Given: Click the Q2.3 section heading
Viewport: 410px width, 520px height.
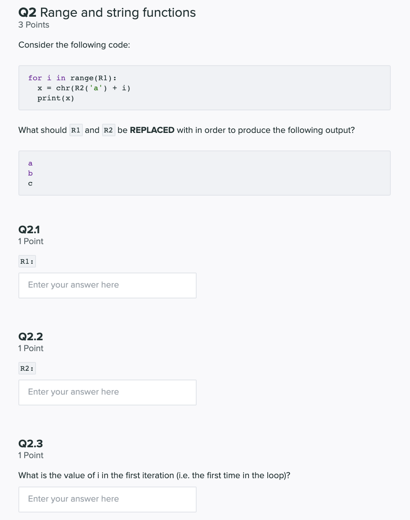Looking at the screenshot, I should coord(31,444).
